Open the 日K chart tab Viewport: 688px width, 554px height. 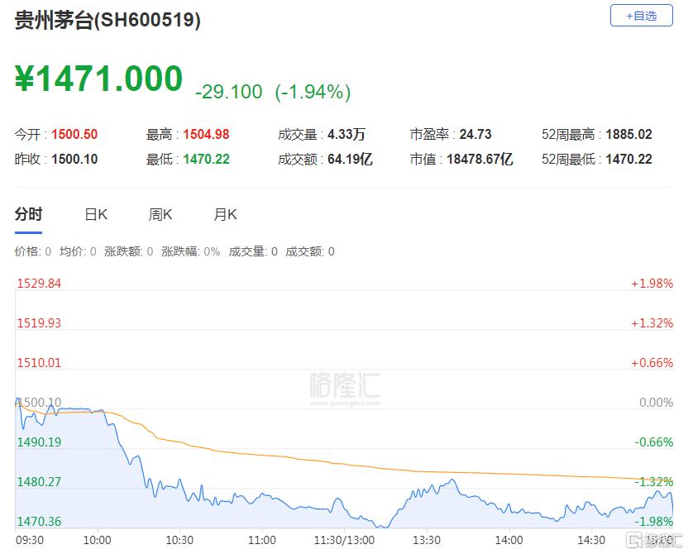coord(96,214)
